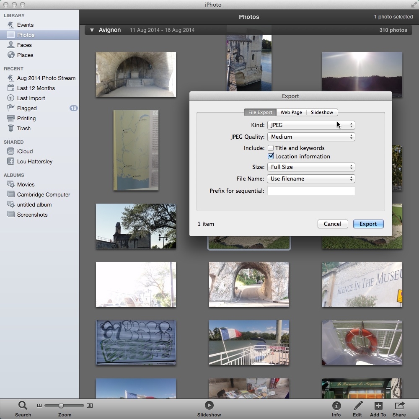Click the Add To plus icon
419x419 pixels.
pos(378,406)
